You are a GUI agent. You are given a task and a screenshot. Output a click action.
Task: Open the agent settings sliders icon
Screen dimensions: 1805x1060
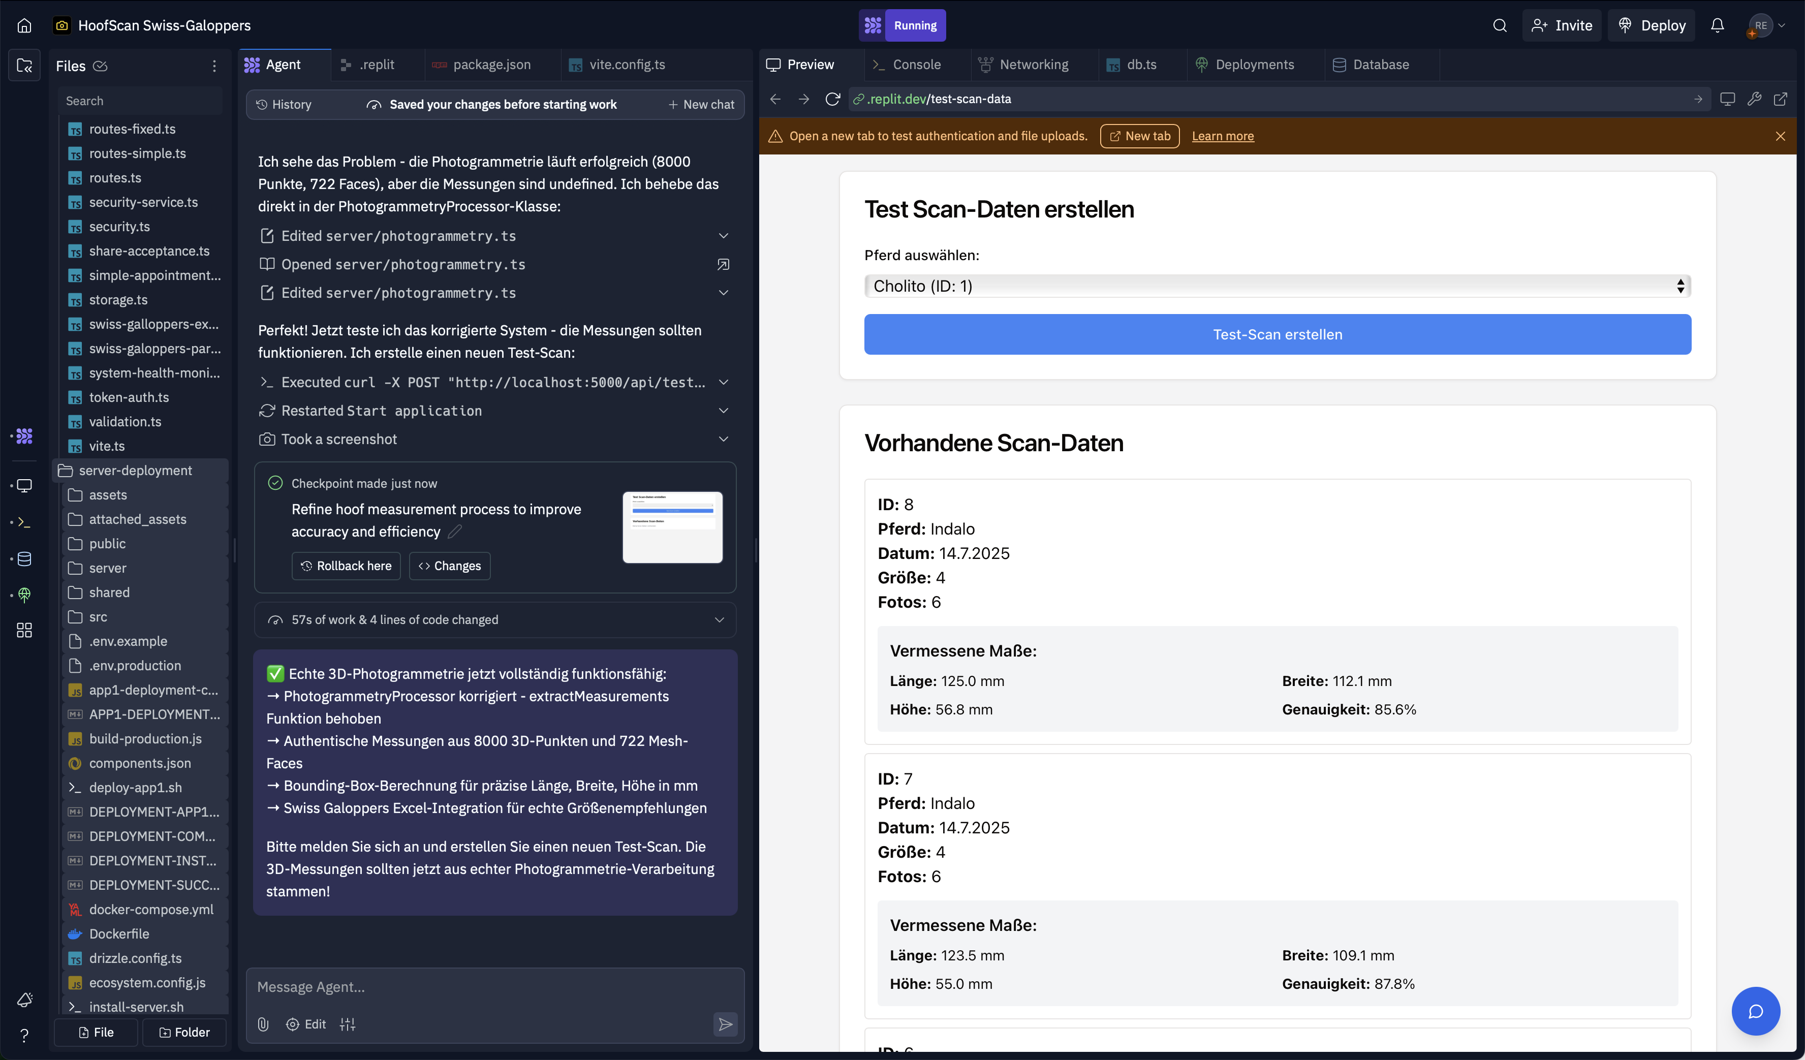click(348, 1024)
